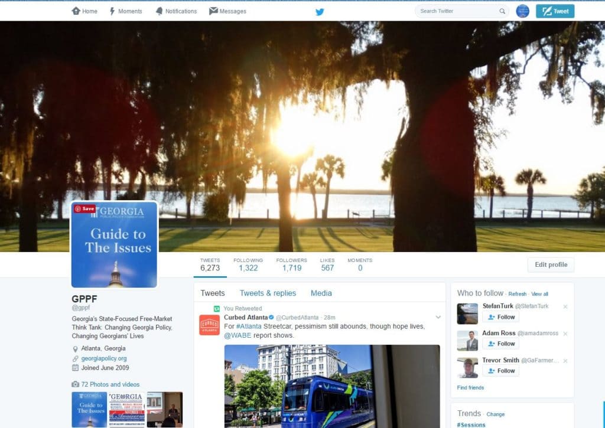
Task: Open Moments with the lightning bolt
Action: (x=125, y=11)
